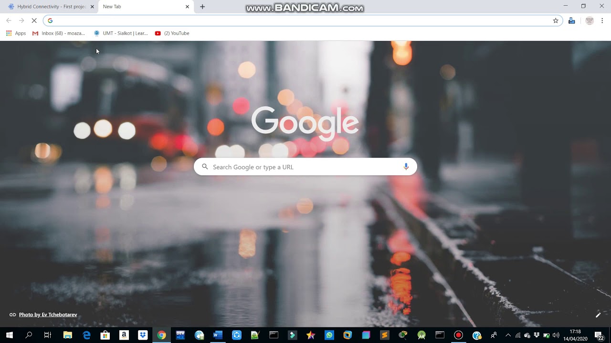Open Filmora from the taskbar
This screenshot has width=611, height=343.
(292, 335)
